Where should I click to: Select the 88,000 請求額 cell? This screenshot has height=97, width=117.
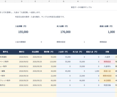pos(49,85)
